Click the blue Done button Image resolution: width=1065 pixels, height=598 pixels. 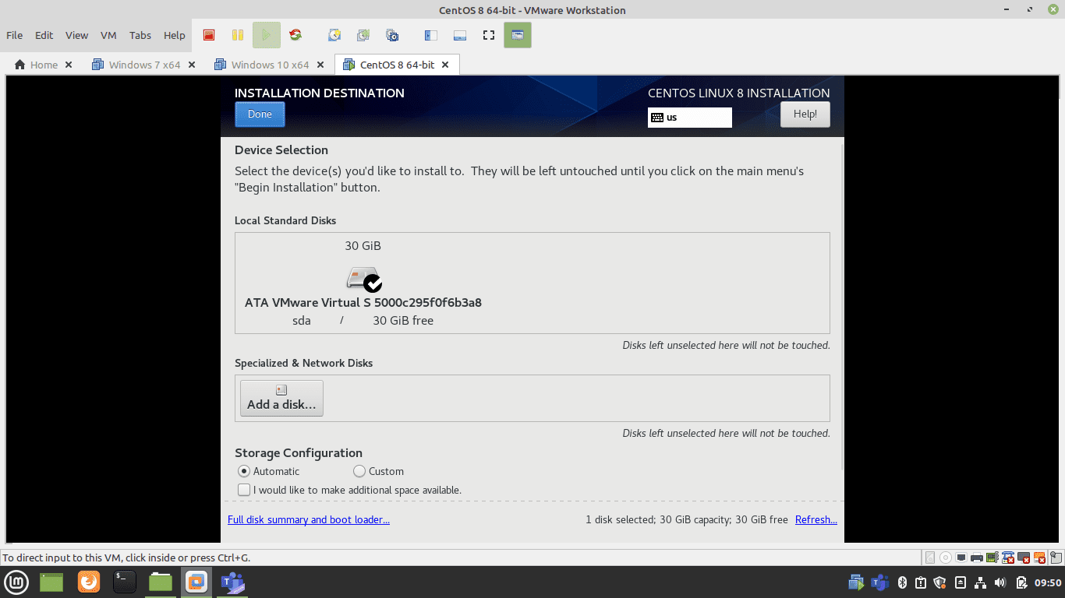pos(260,114)
